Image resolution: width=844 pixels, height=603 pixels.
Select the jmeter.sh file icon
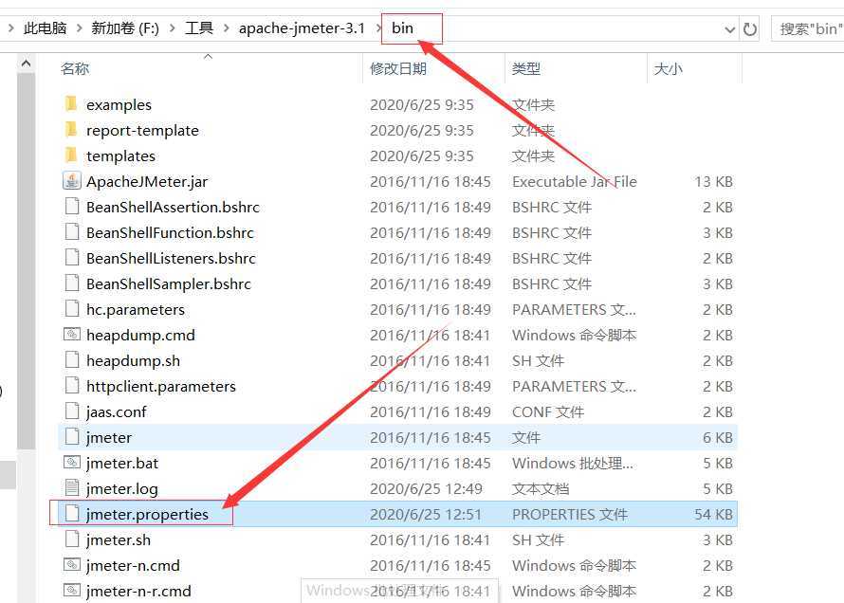[71, 539]
